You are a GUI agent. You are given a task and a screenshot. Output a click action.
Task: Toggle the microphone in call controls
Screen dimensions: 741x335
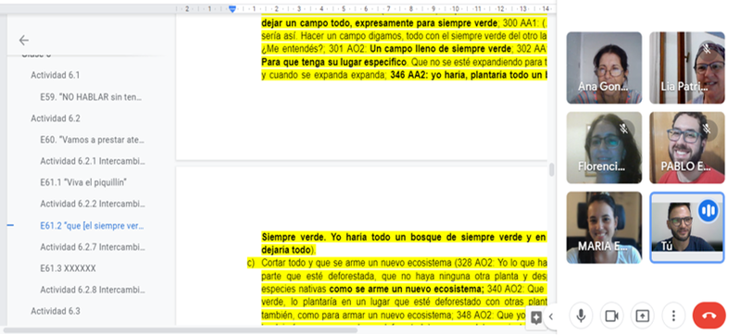(581, 316)
